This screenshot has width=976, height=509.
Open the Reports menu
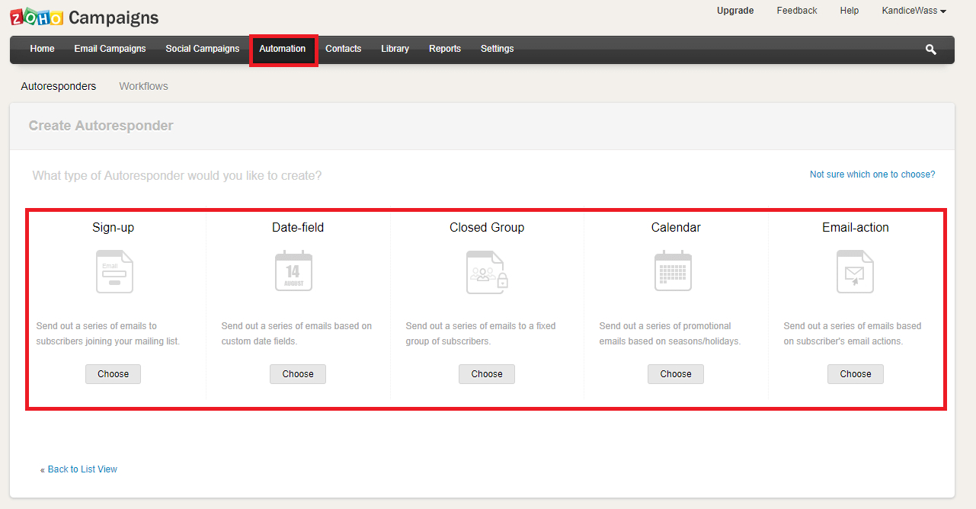[x=445, y=49]
